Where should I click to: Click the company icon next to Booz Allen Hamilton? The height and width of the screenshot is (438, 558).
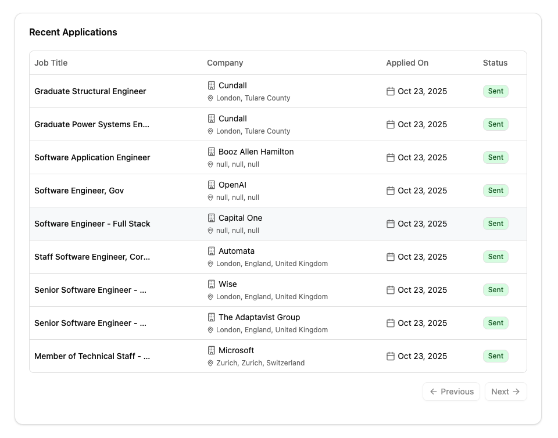pos(212,152)
